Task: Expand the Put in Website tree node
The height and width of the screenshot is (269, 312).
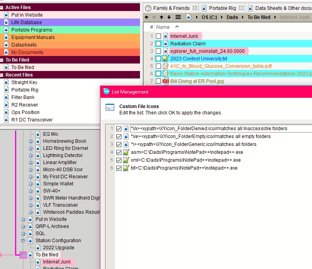Action: [x=23, y=219]
